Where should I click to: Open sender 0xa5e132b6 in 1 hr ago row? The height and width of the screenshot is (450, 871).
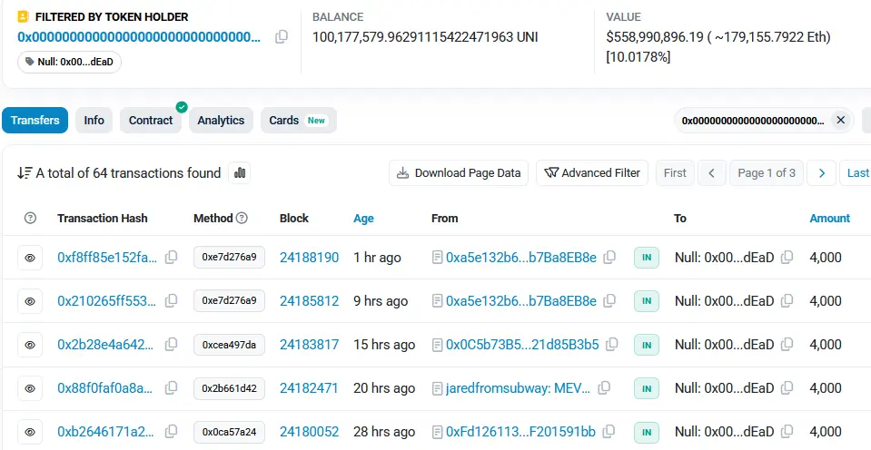(x=521, y=258)
